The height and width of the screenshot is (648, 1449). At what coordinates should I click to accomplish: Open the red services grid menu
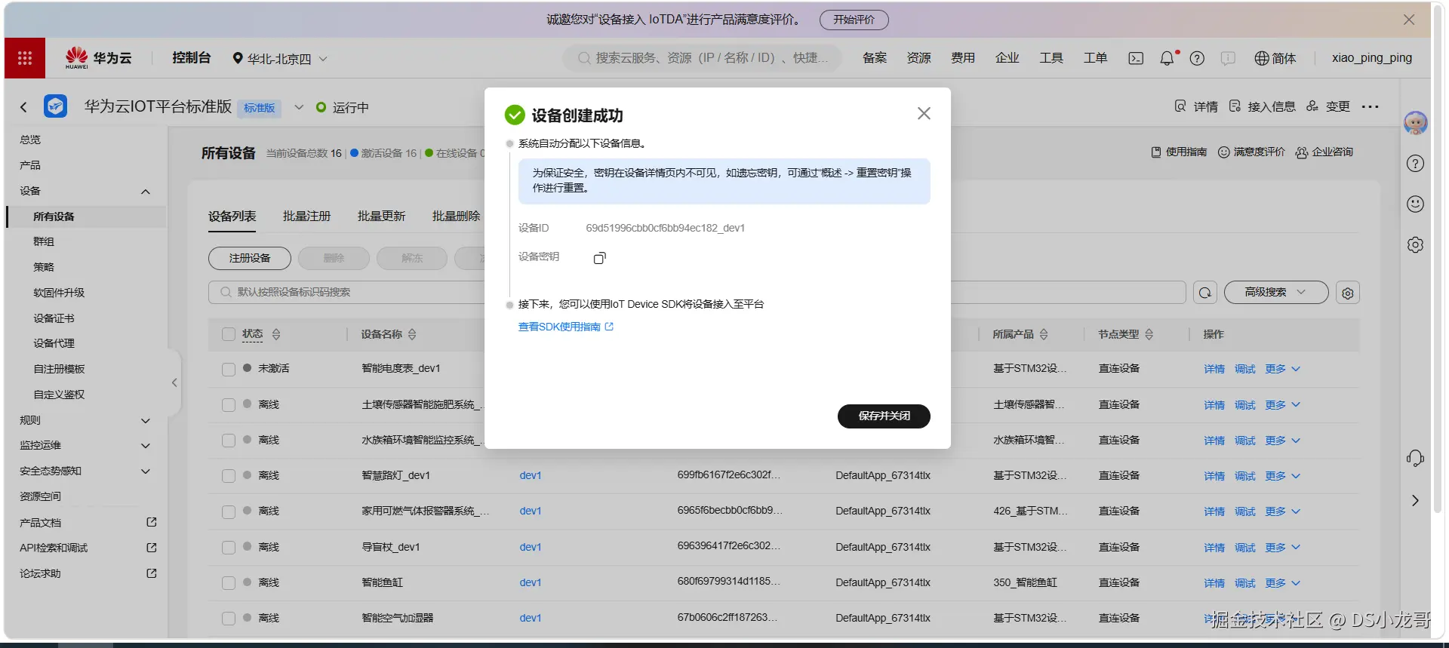coord(24,58)
